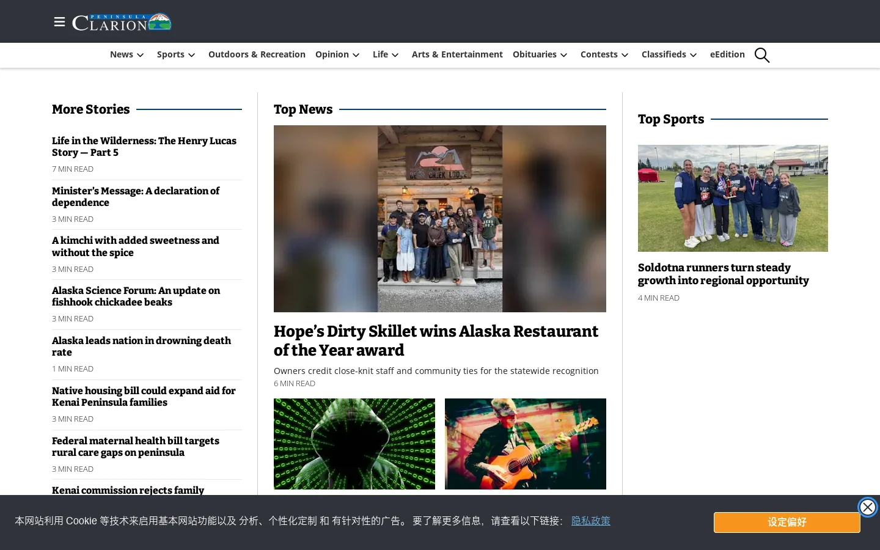Viewport: 880px width, 550px height.
Task: Open Life in the Wilderness Part 5 story
Action: 144,147
